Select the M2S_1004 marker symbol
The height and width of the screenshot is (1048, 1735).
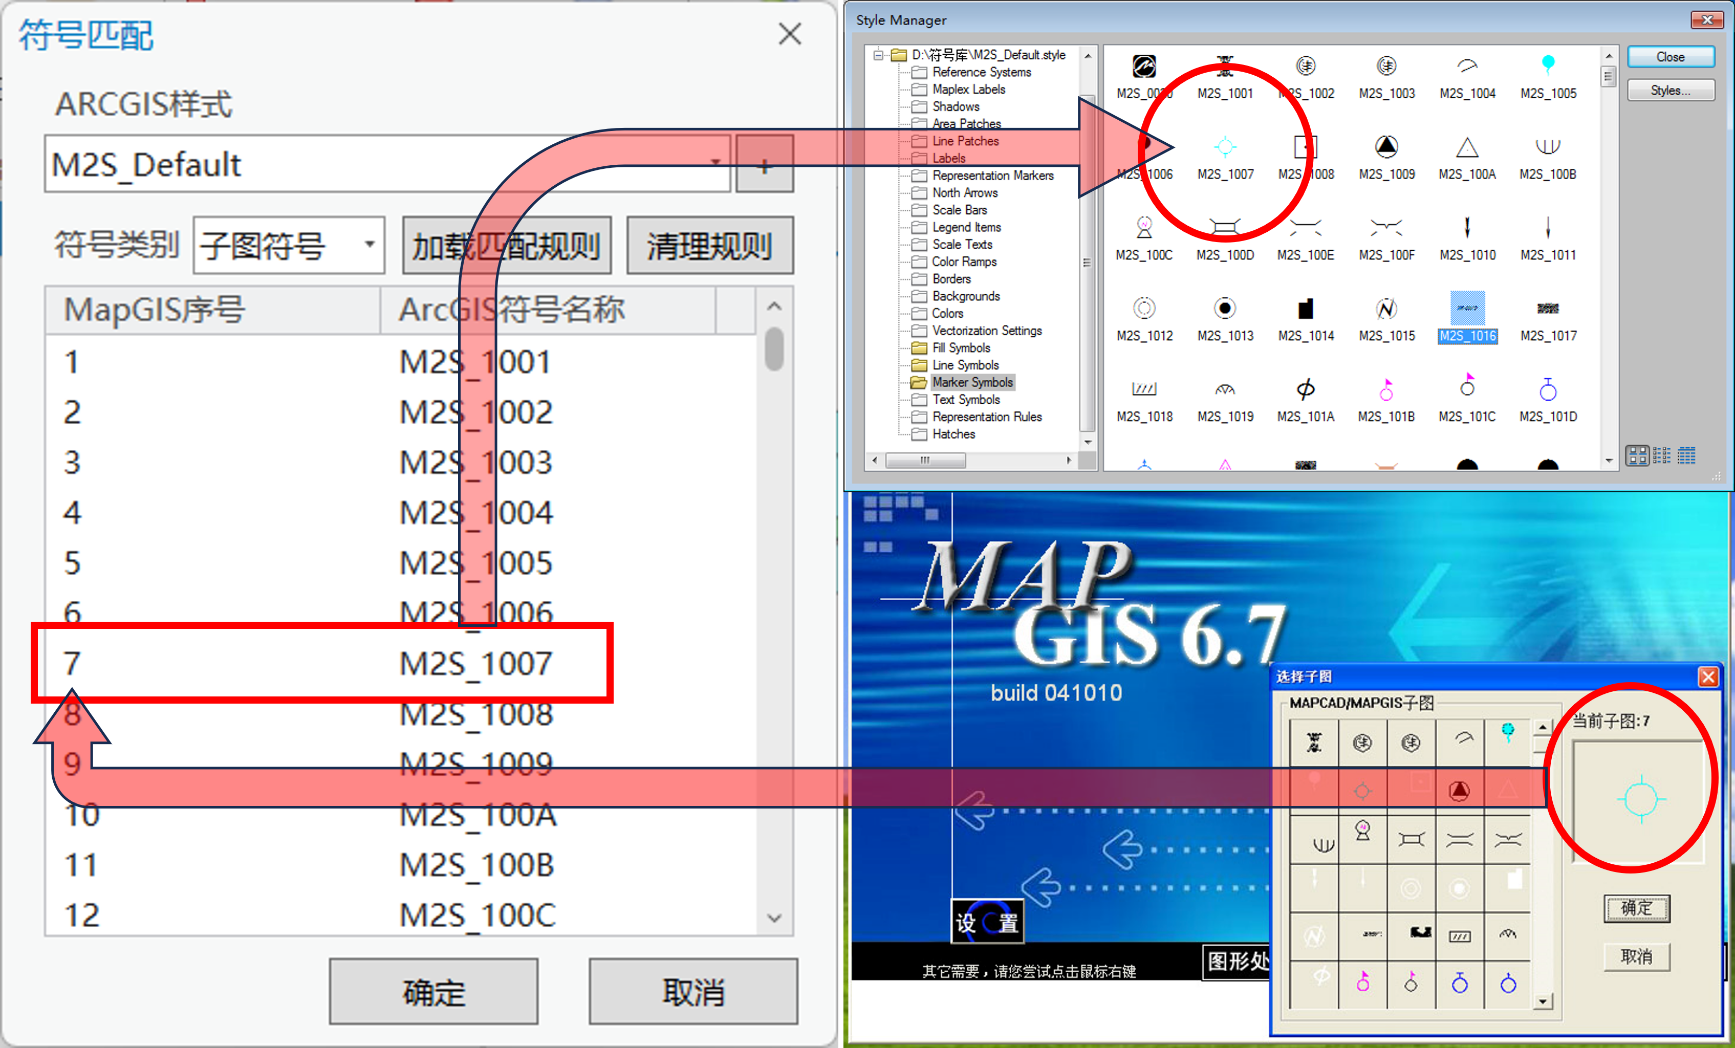[x=1467, y=76]
